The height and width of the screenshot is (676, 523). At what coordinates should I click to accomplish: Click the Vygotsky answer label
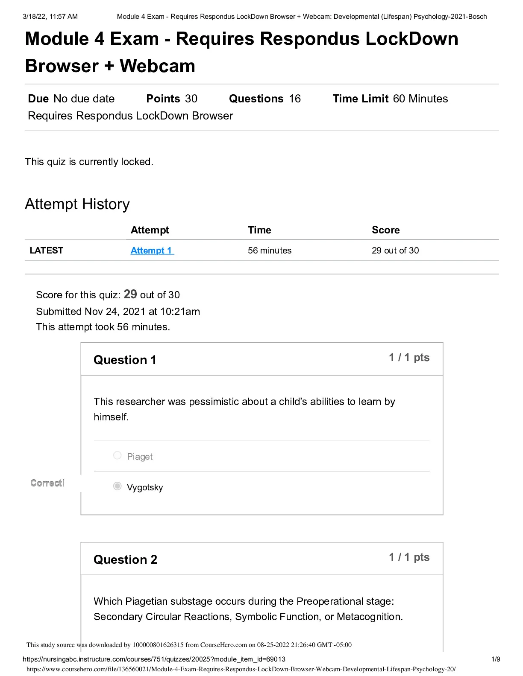coord(145,487)
